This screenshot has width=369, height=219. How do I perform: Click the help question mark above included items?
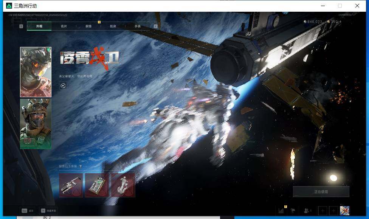[x=81, y=166]
